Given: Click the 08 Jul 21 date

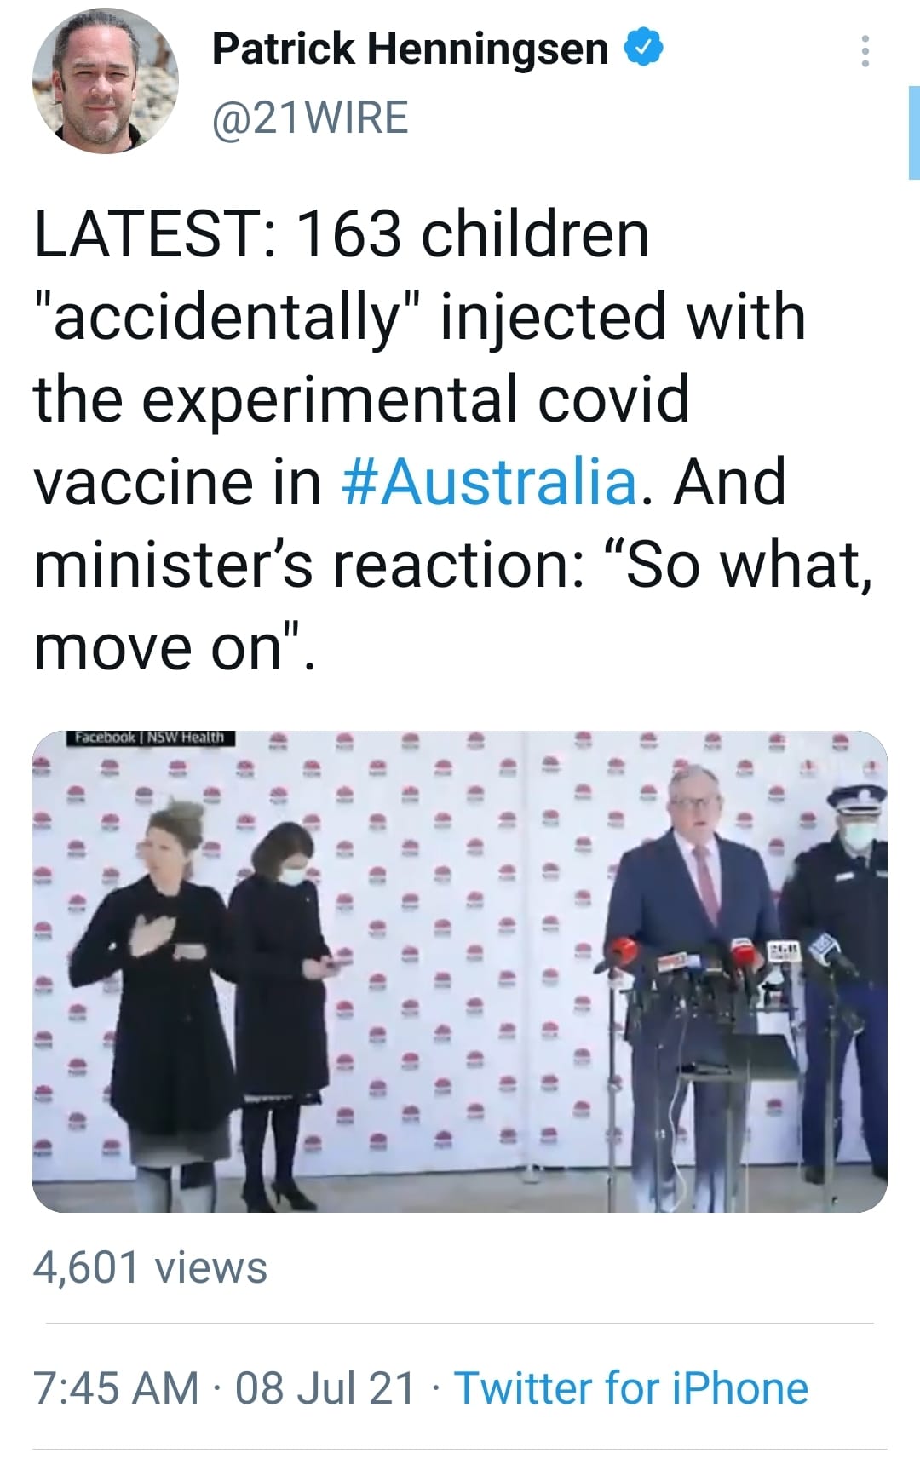Looking at the screenshot, I should [x=325, y=1387].
